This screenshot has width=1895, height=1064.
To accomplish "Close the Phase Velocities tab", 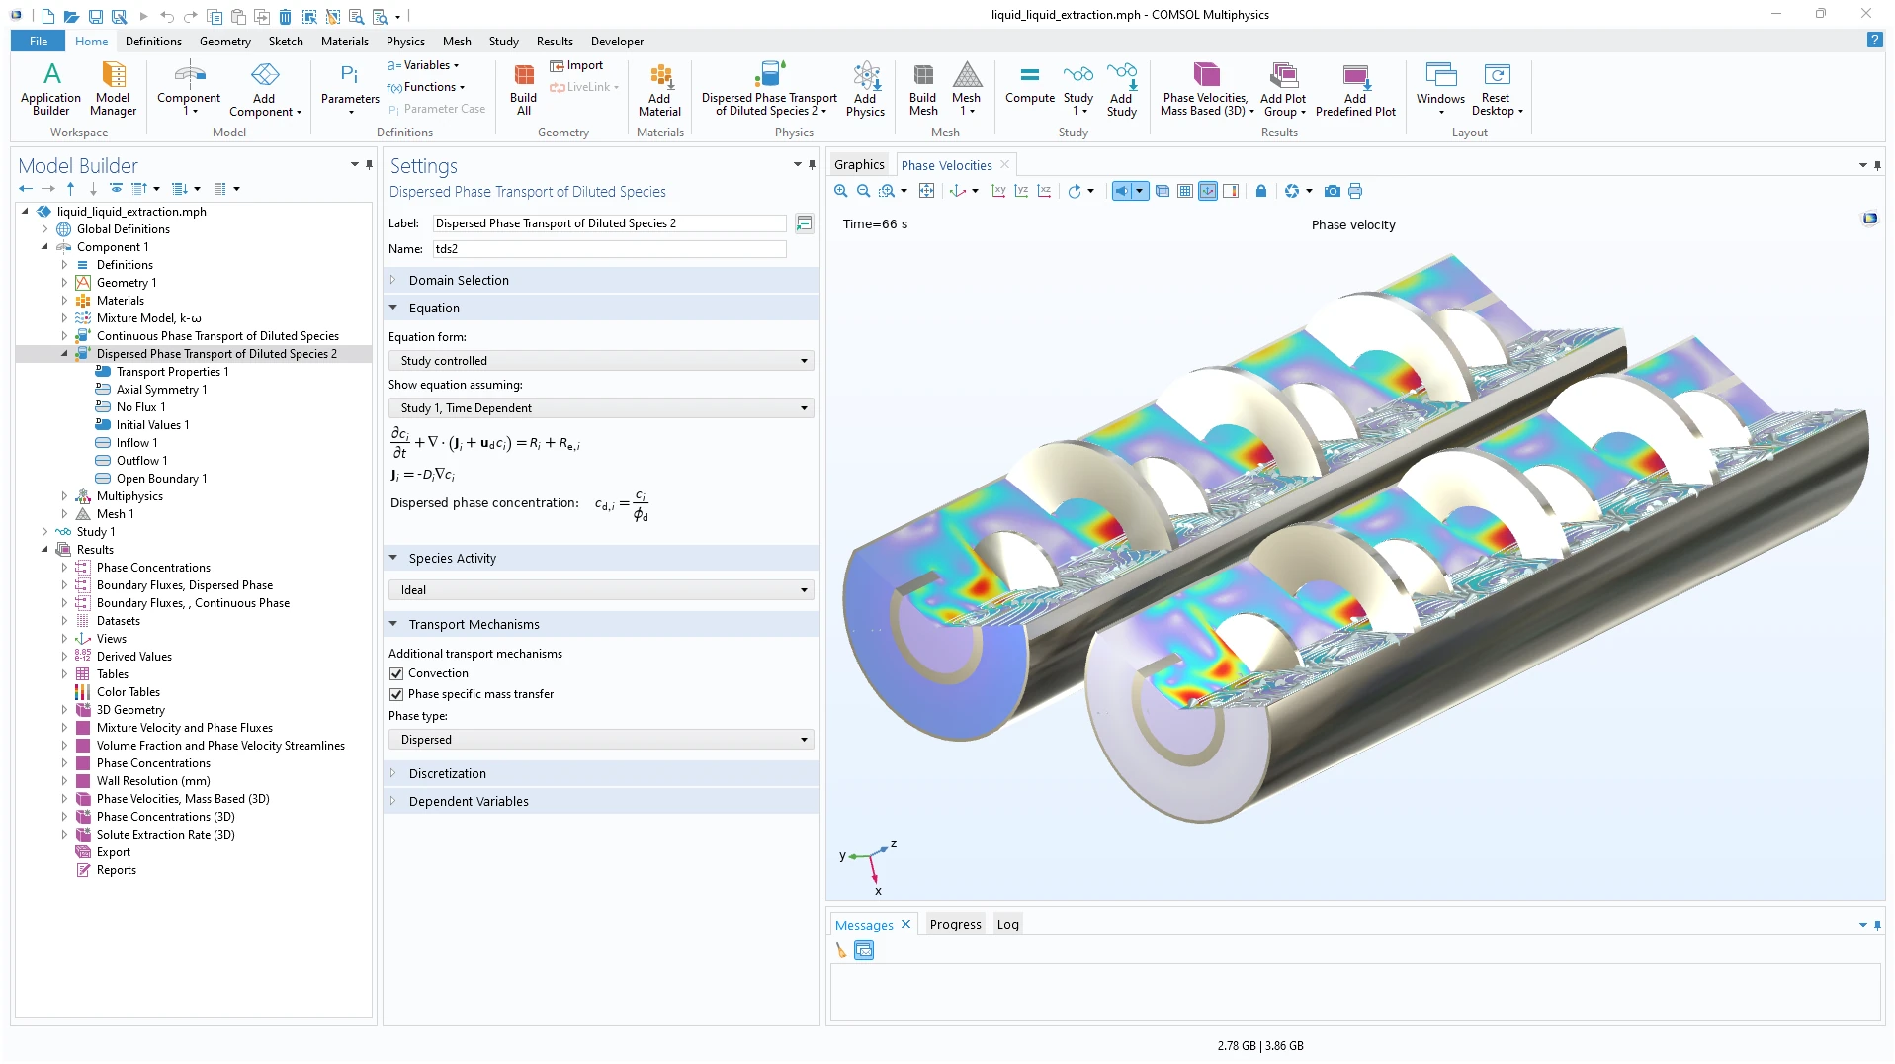I will point(1005,165).
